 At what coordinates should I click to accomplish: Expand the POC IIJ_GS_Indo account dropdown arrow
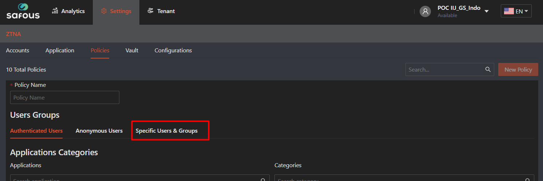pyautogui.click(x=487, y=11)
